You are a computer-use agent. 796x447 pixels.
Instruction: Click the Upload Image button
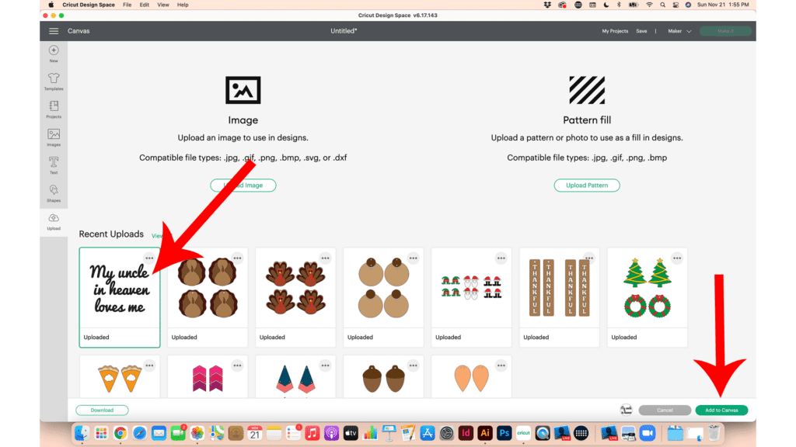[x=243, y=185]
